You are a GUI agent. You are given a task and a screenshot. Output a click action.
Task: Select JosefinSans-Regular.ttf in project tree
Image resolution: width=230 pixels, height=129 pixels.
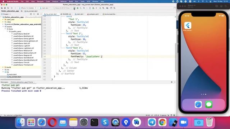tap(22, 55)
